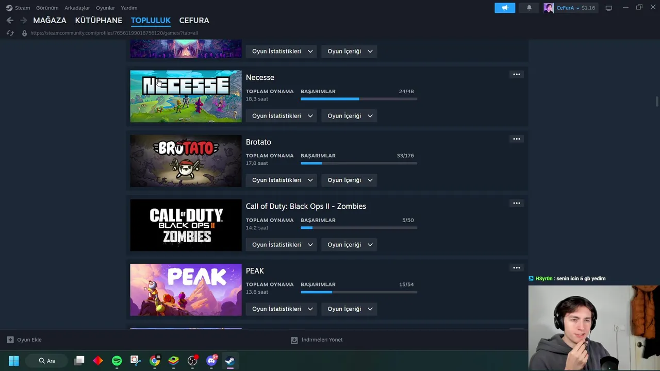Click the Call of Duty Zombies cover thumbnail
Image resolution: width=660 pixels, height=371 pixels.
(x=186, y=225)
